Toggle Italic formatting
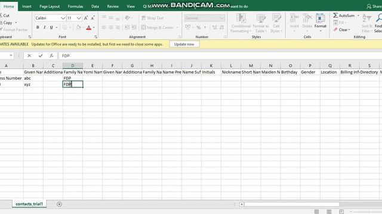 (44, 27)
